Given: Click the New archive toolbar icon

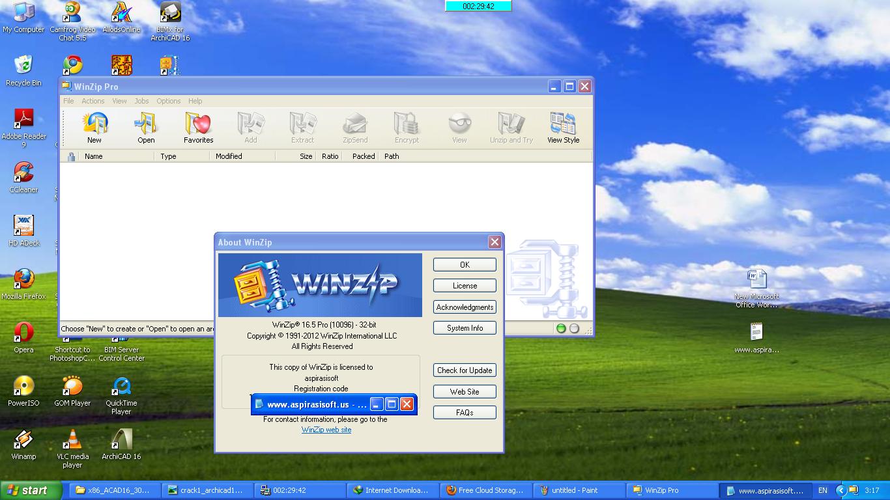Looking at the screenshot, I should coord(94,128).
